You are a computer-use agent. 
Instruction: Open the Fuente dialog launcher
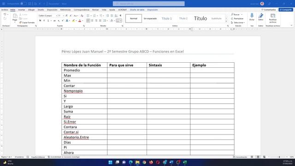tap(84, 26)
